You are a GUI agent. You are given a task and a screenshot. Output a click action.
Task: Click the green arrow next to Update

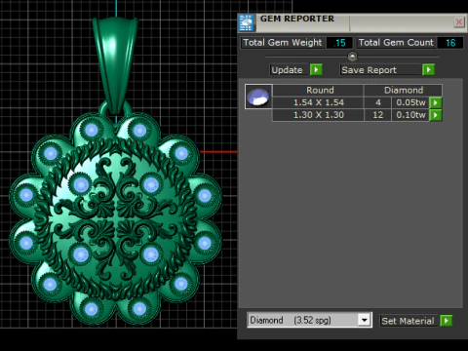316,70
